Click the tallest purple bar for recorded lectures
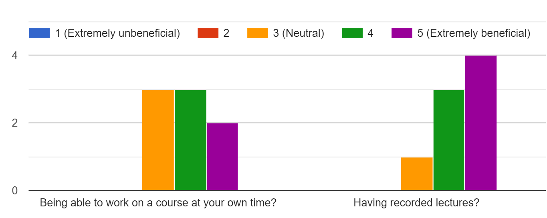Screen dimensions: 547x218 [481, 123]
